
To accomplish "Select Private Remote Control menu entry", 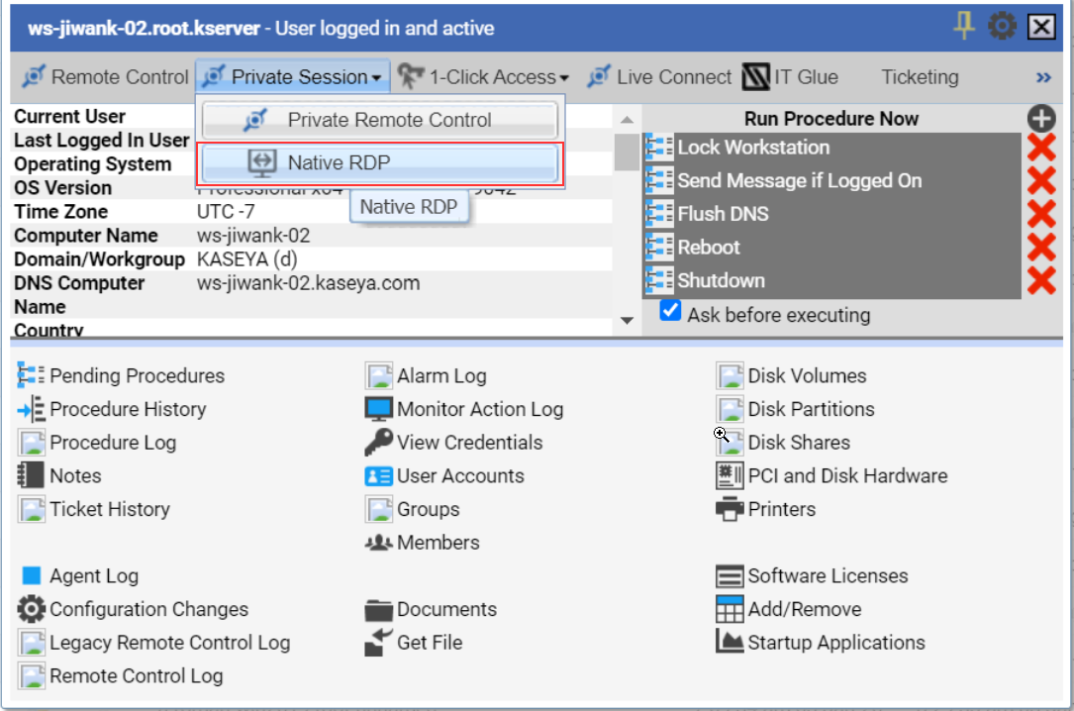I will pyautogui.click(x=379, y=120).
